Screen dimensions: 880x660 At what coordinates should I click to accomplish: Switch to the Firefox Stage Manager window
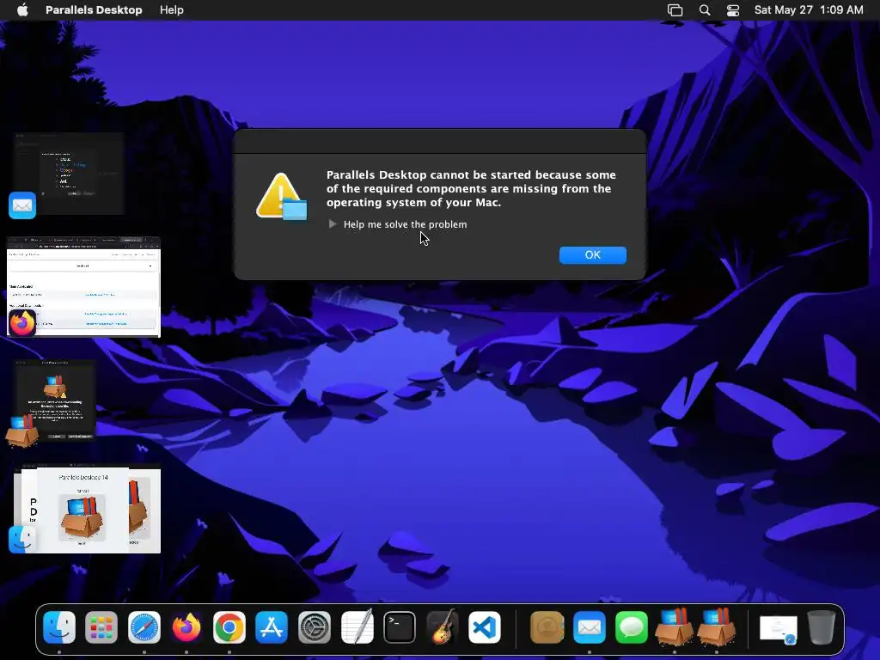(x=84, y=287)
